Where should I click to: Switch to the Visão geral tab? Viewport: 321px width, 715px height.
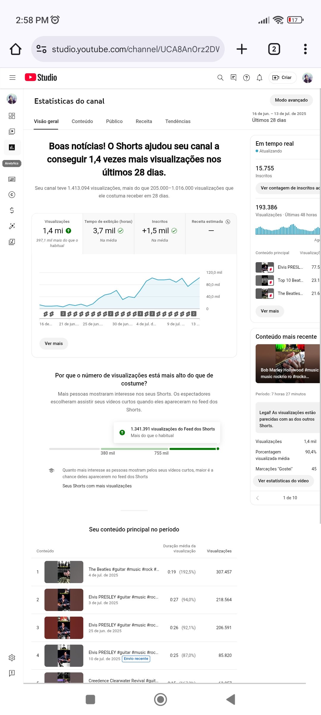[x=46, y=121]
